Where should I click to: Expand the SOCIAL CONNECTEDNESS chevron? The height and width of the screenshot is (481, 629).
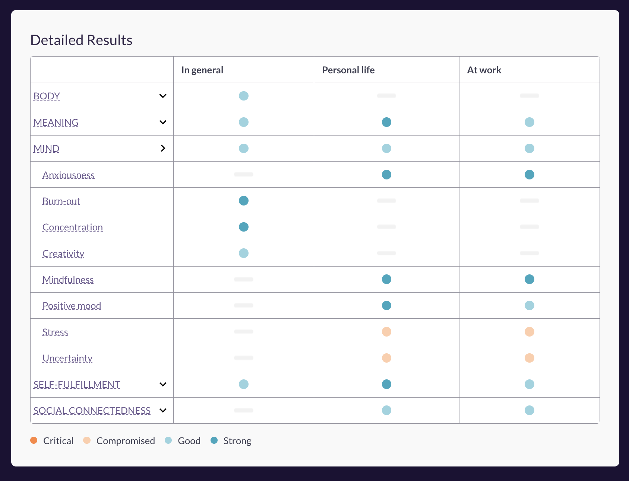click(162, 411)
